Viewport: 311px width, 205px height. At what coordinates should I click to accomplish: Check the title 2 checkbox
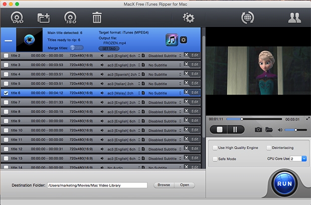[6, 56]
